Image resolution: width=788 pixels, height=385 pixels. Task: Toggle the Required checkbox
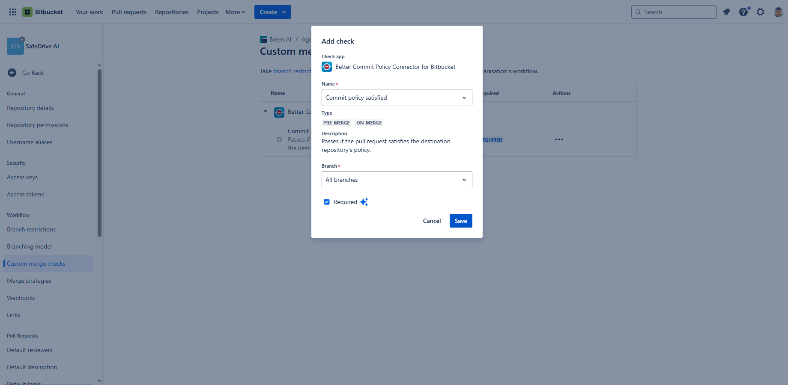tap(327, 202)
